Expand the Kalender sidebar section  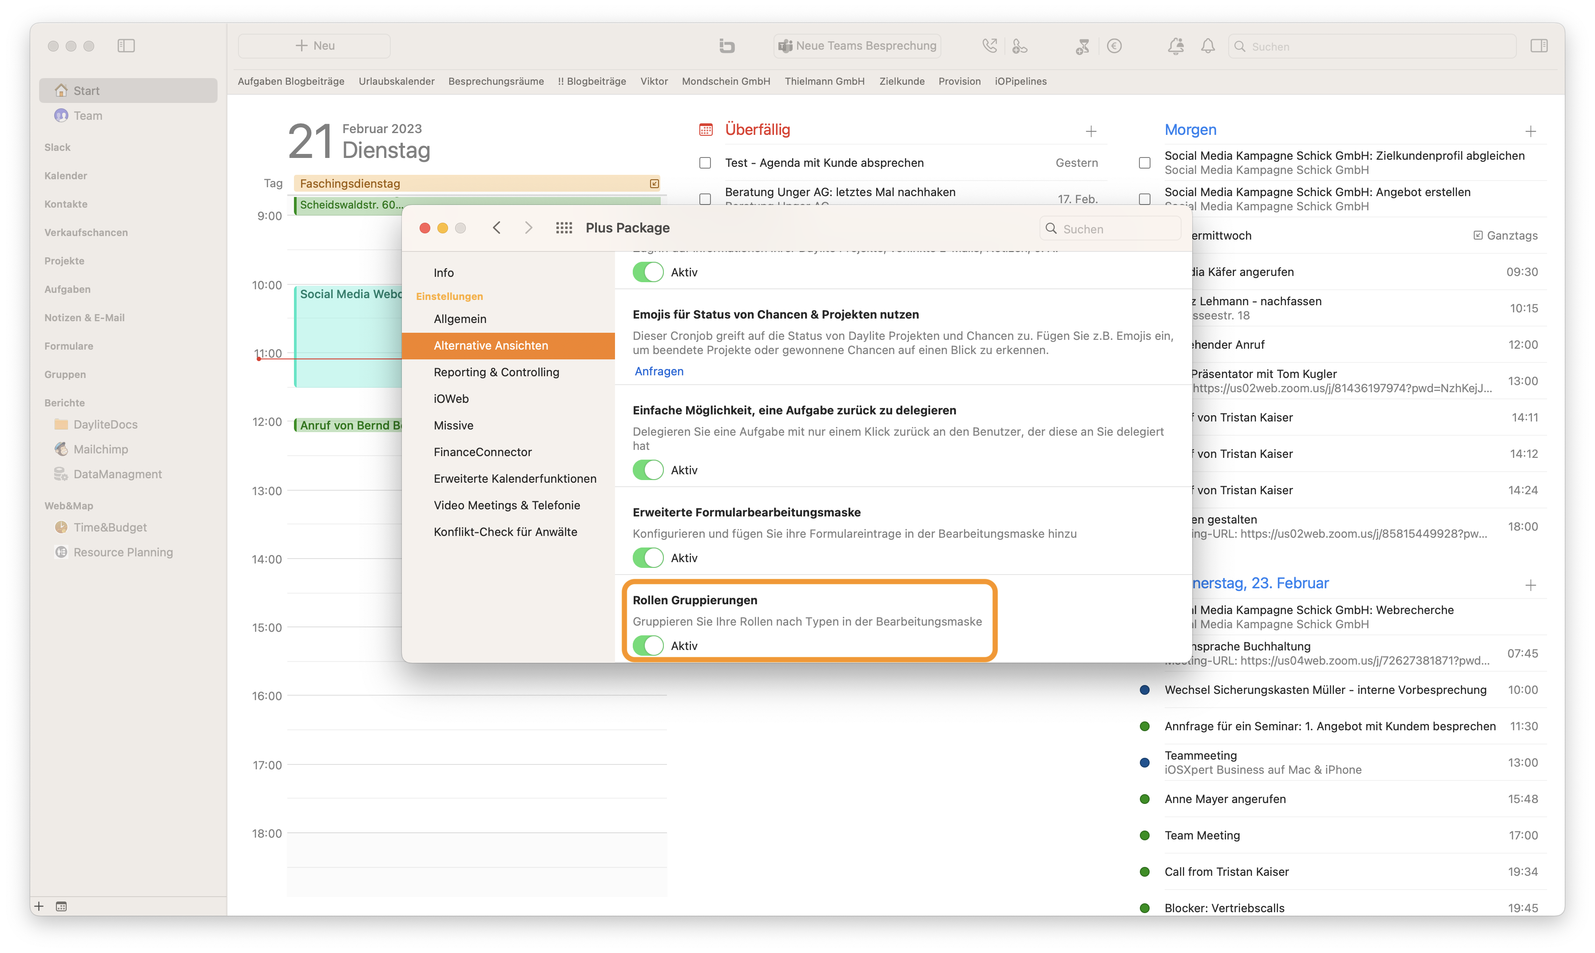[66, 175]
